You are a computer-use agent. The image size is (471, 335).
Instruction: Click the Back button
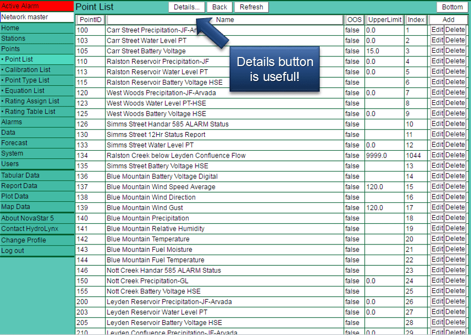coord(220,7)
